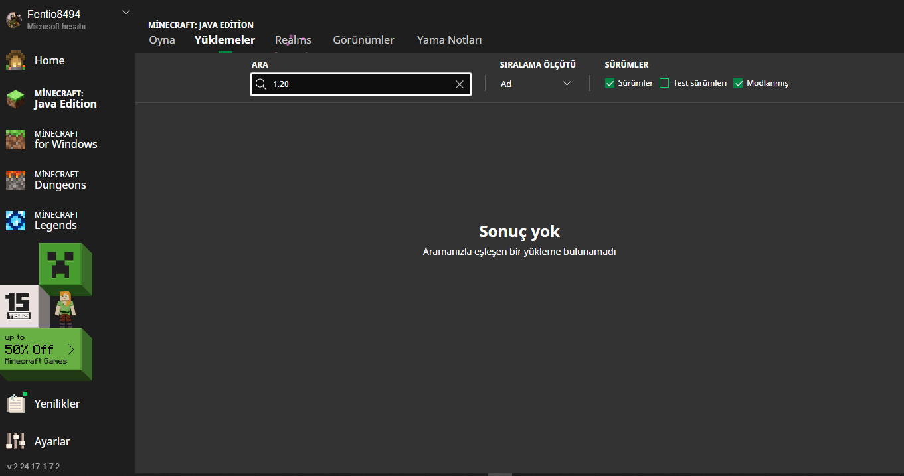The height and width of the screenshot is (476, 904).
Task: Expand the account menu chevron
Action: point(126,13)
